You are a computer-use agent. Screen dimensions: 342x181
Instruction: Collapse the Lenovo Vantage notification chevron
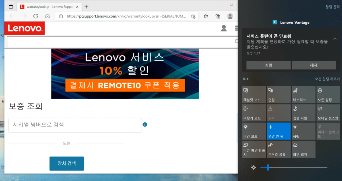click(335, 39)
